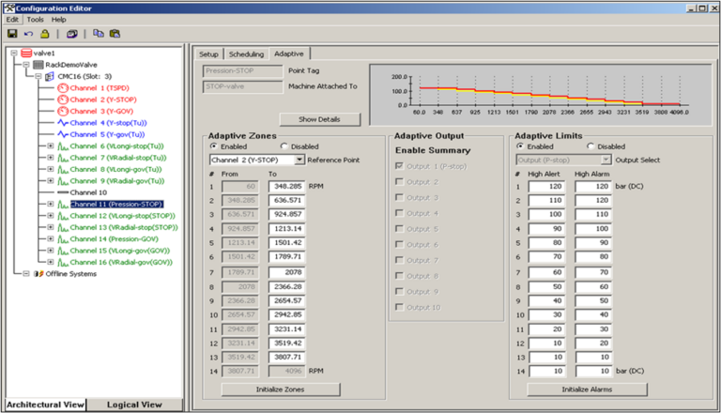Switch to the Scheduling tab
This screenshot has width=721, height=413.
246,54
